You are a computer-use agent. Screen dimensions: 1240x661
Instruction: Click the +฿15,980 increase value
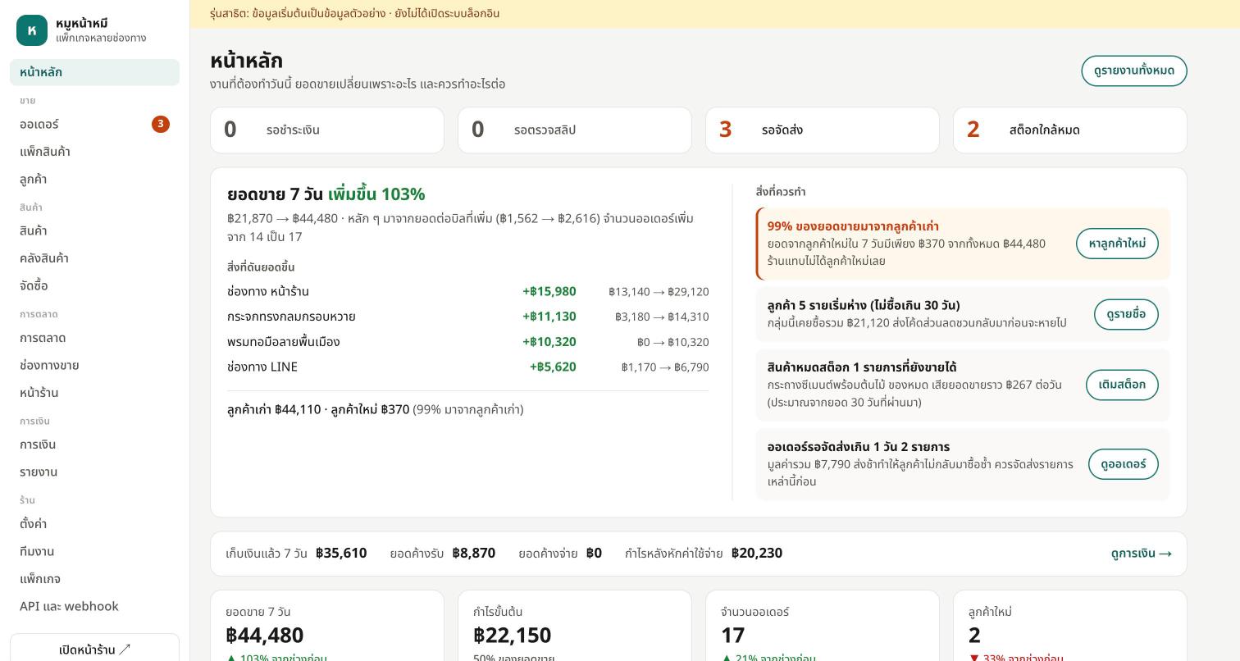point(549,291)
